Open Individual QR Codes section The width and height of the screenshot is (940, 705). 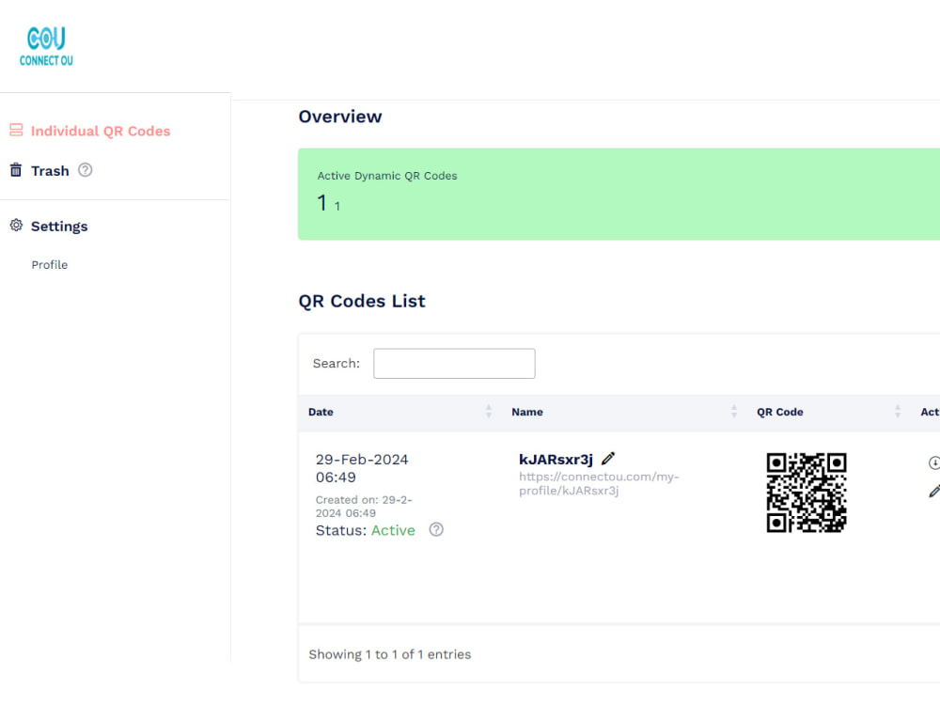coord(101,131)
